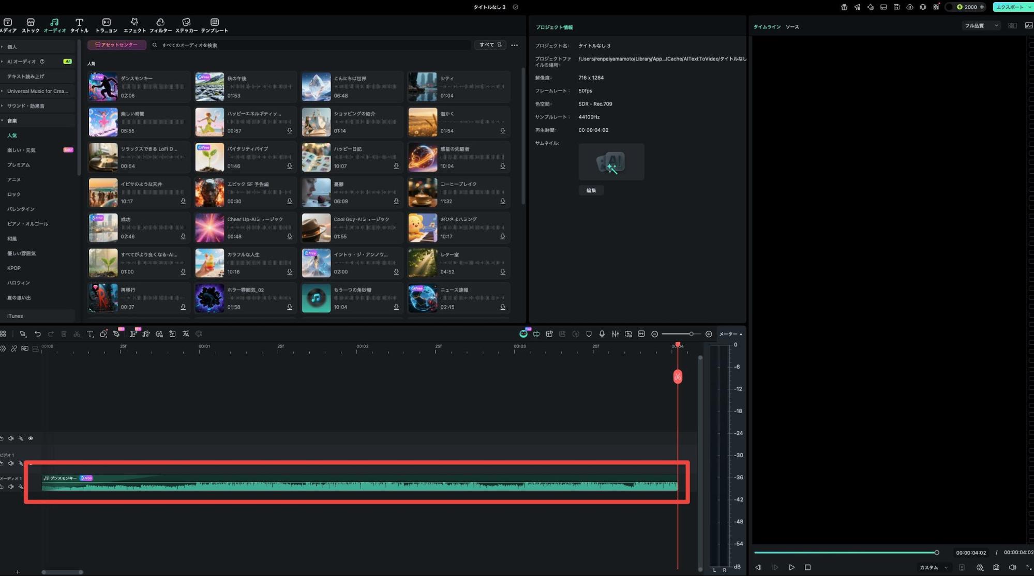1034x576 pixels.
Task: Mute the オーディオ 1 track speaker icon
Action: pyautogui.click(x=11, y=487)
